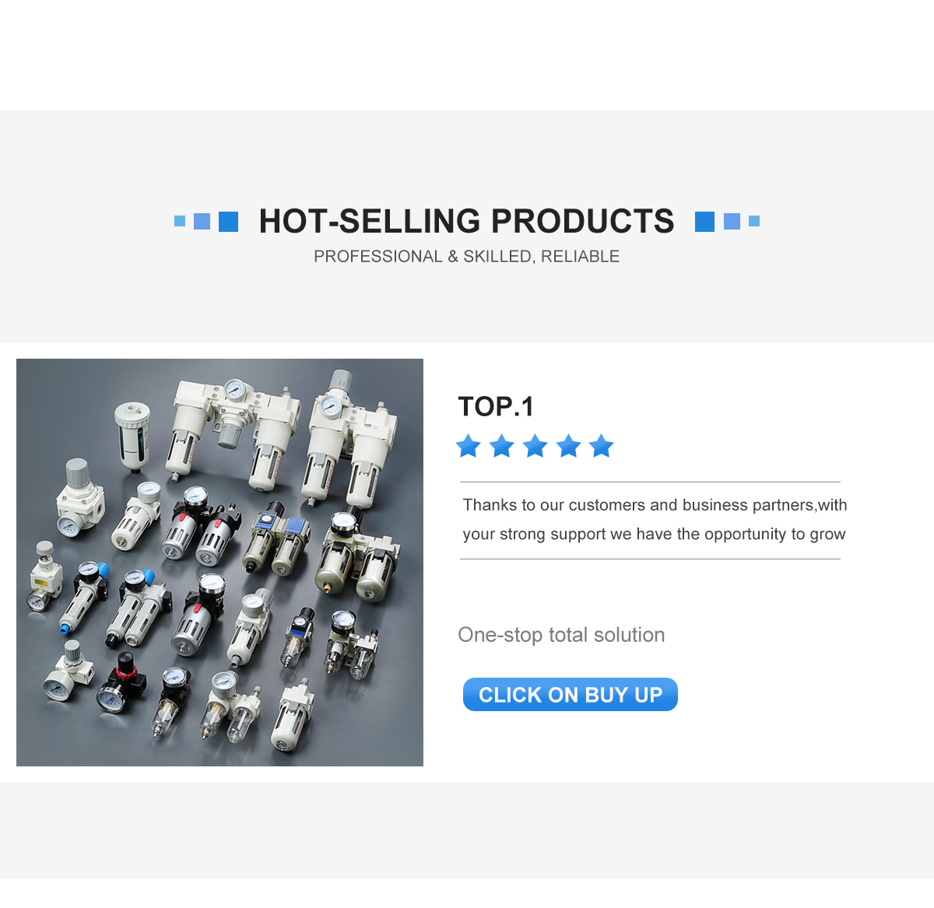Click the smallest light-blue square left of heading
934x908 pixels.
(180, 221)
